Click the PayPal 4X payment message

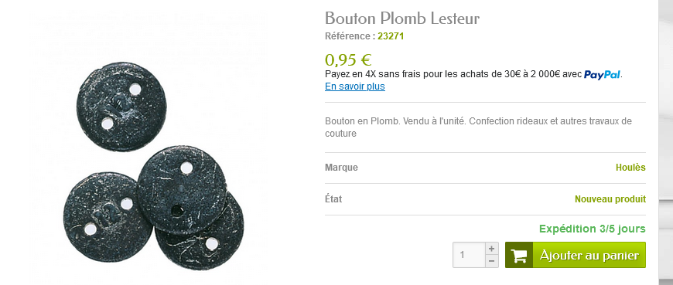tap(474, 75)
